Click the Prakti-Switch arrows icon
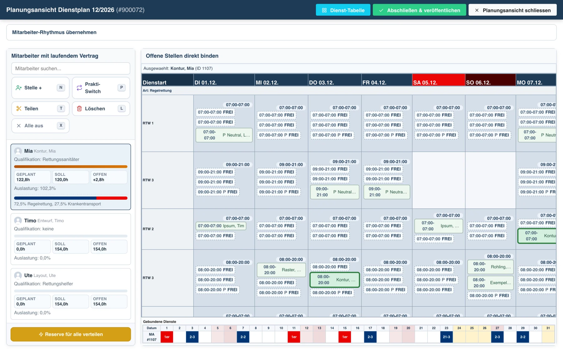The height and width of the screenshot is (352, 563). click(x=79, y=88)
